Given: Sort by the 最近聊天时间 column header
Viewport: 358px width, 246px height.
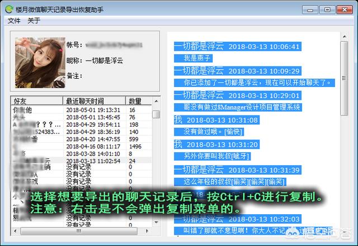Looking at the screenshot, I should 94,101.
